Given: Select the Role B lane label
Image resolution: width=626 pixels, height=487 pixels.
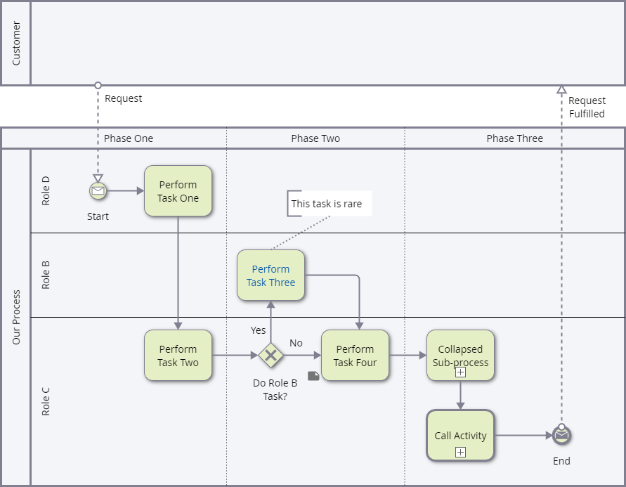Looking at the screenshot, I should 46,275.
